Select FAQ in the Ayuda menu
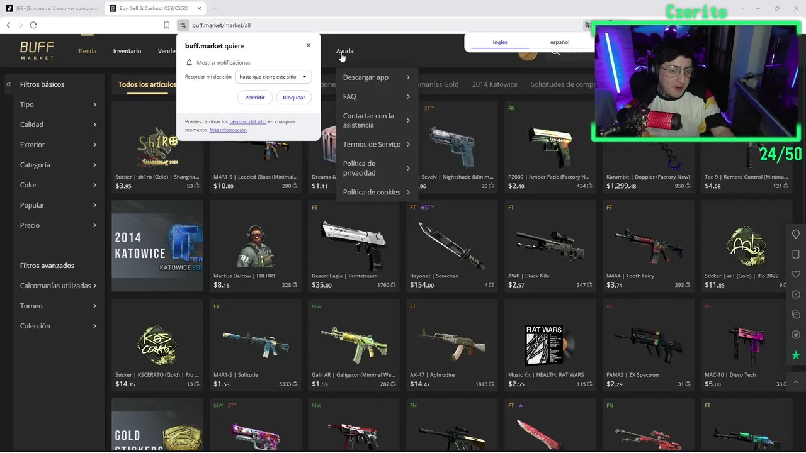 tap(376, 96)
